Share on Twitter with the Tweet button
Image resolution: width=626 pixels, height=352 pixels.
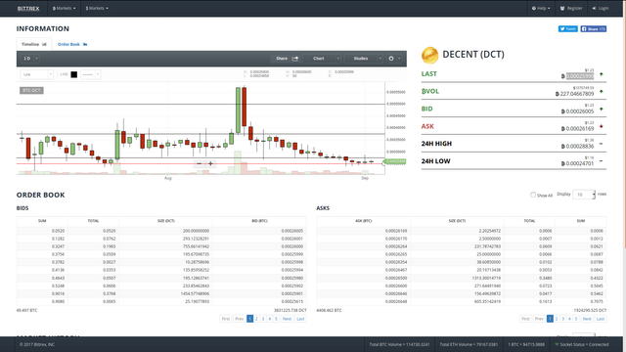(x=567, y=28)
